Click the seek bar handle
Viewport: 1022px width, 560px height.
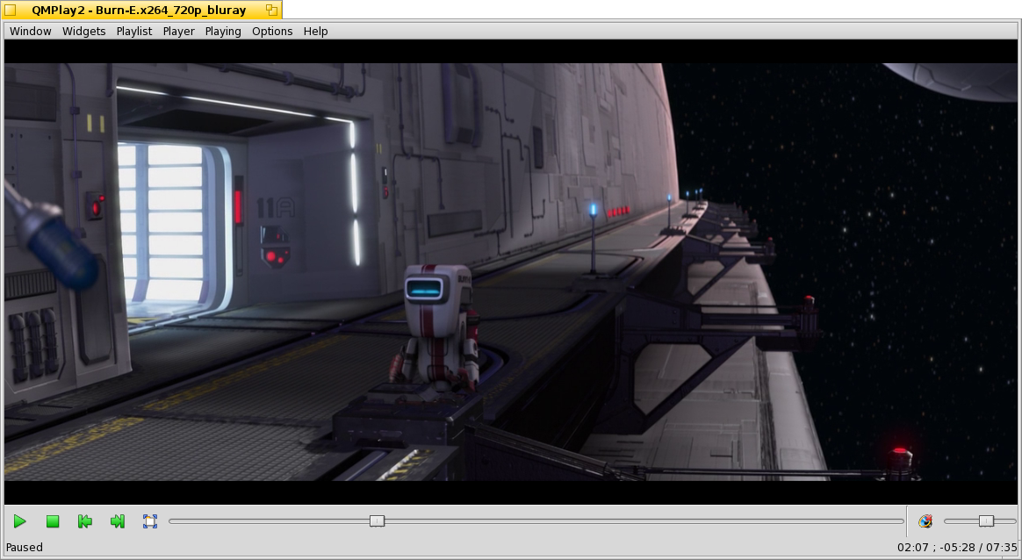click(377, 521)
